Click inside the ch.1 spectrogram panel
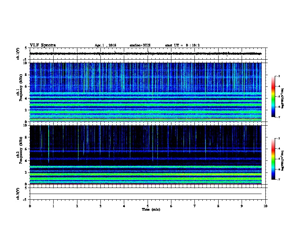Viewport: 299px width, 231px height. [x=146, y=92]
